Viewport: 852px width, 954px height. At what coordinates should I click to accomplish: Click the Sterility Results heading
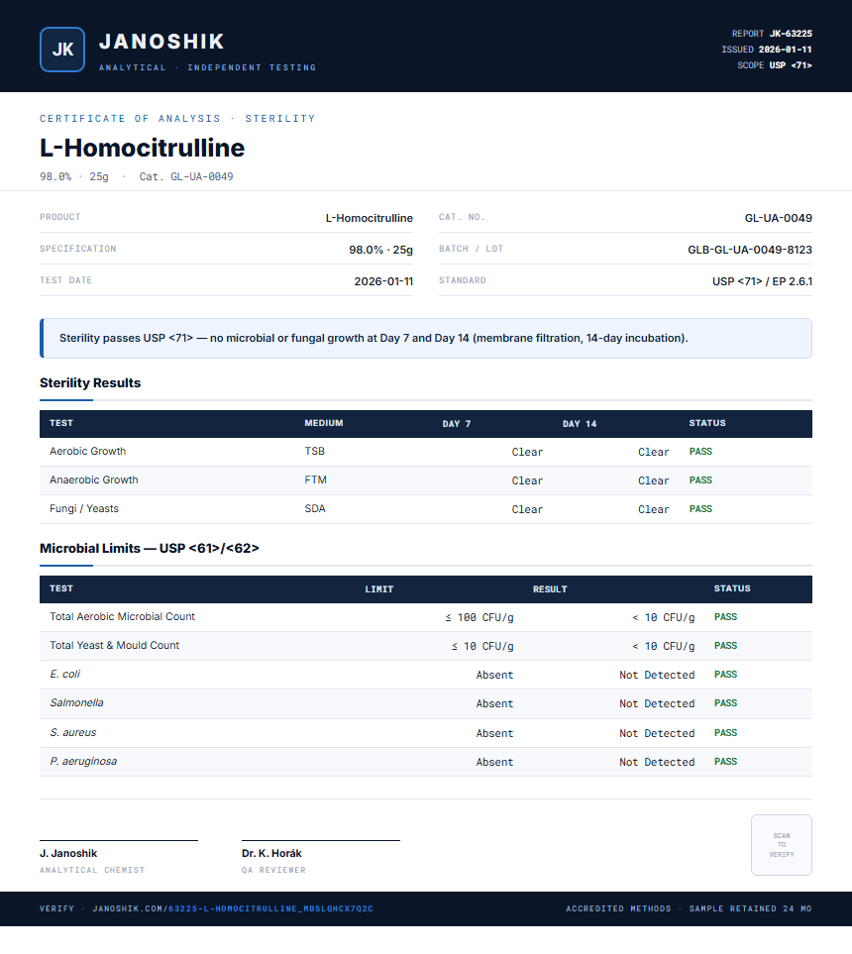click(90, 382)
